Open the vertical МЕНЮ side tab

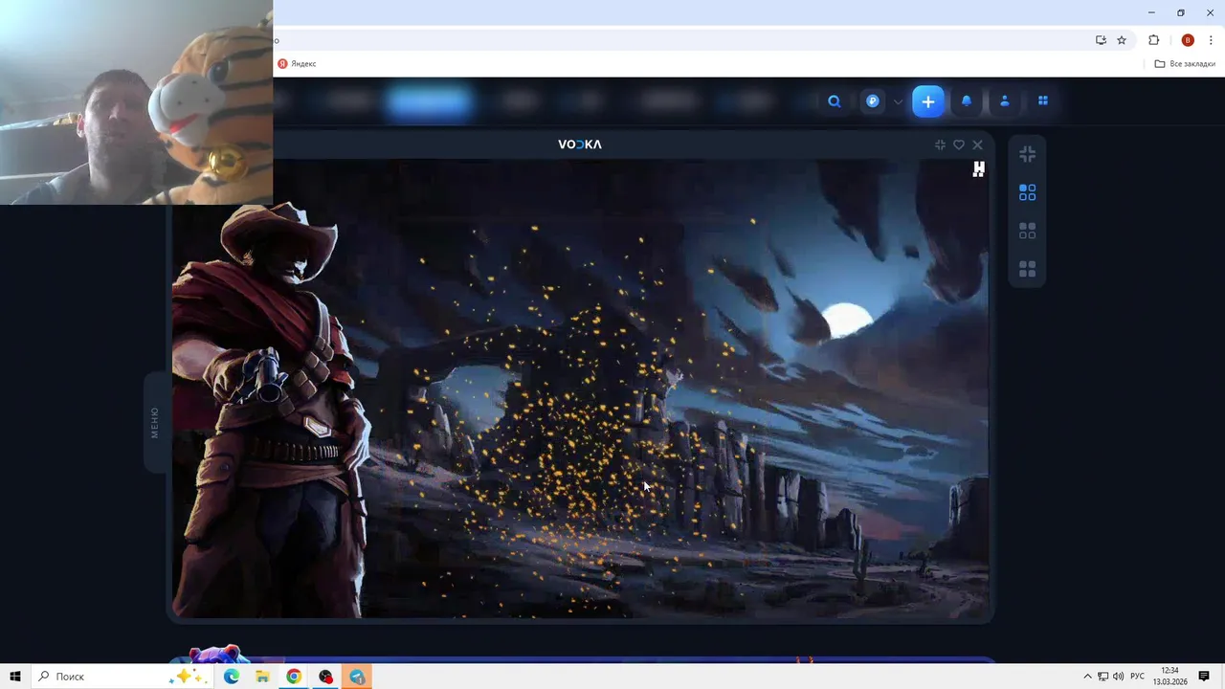(155, 422)
